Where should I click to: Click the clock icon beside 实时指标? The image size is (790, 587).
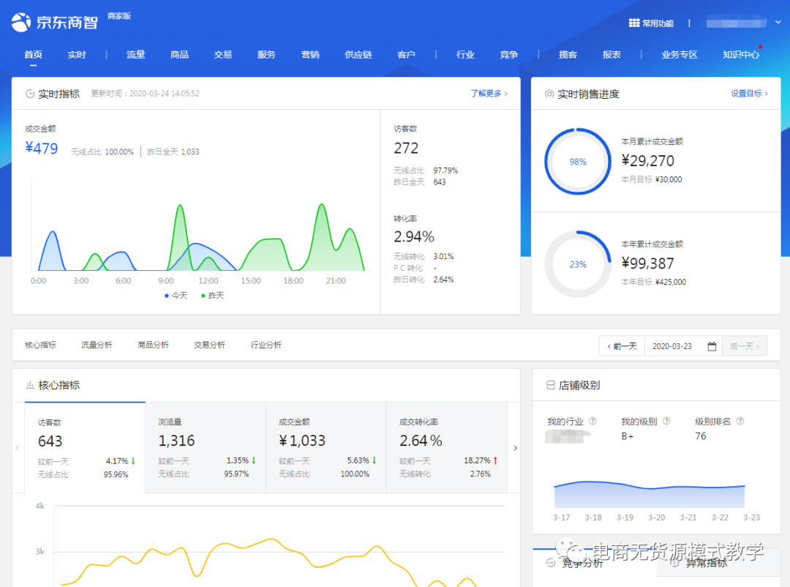[x=30, y=94]
